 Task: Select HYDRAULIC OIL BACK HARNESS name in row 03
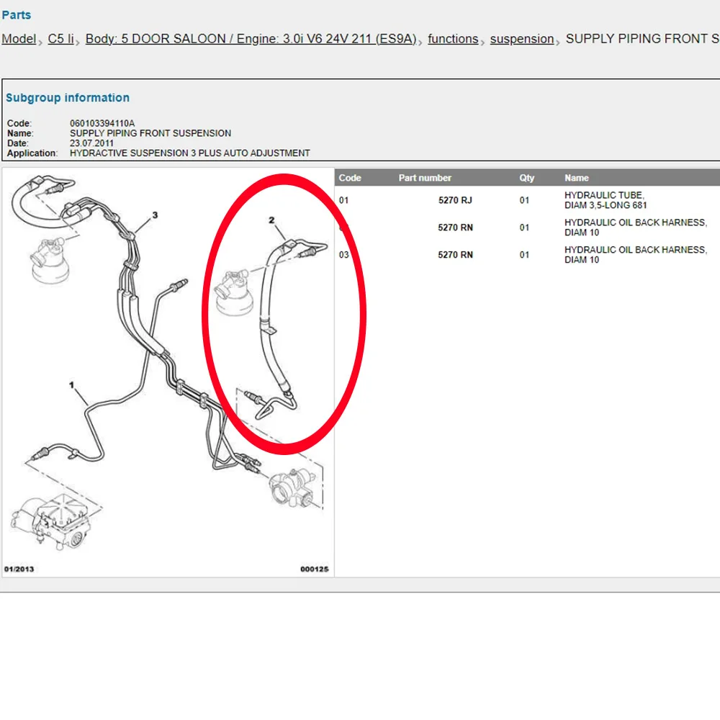(636, 255)
